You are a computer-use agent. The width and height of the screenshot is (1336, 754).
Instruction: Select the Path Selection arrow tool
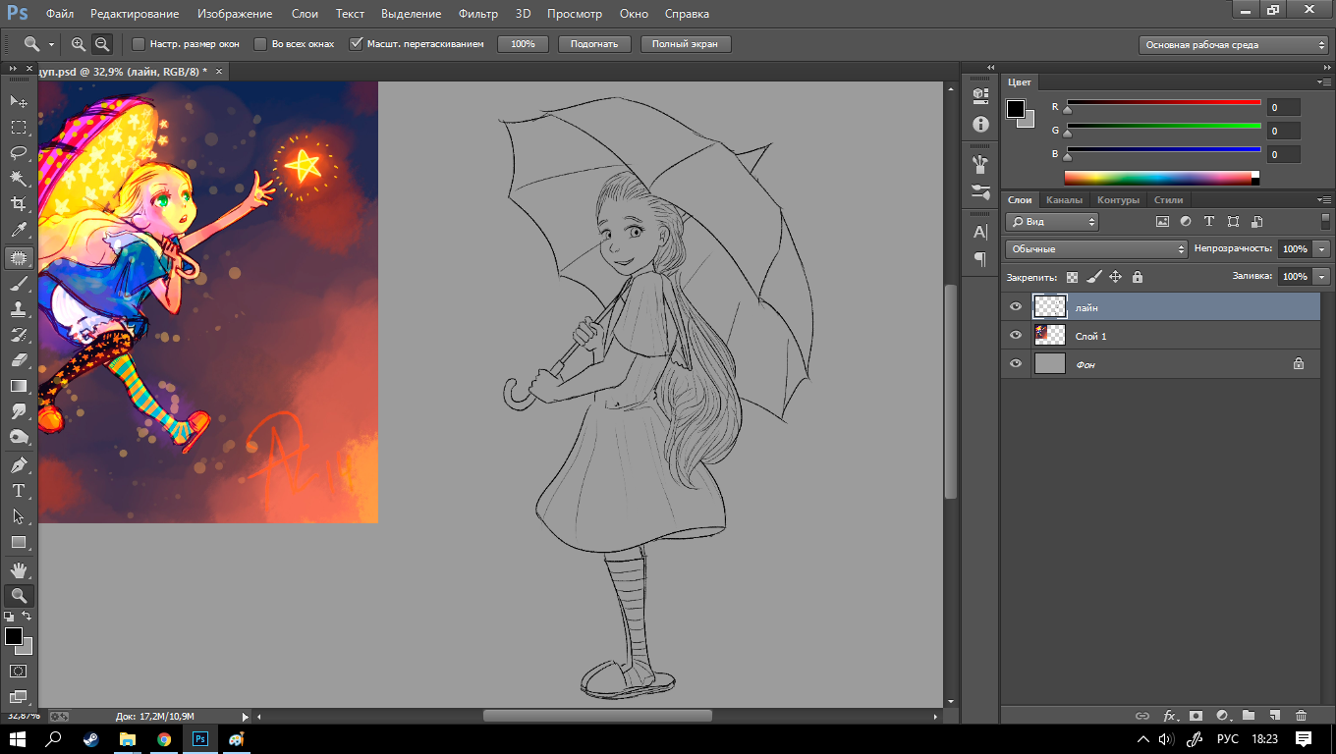click(19, 516)
